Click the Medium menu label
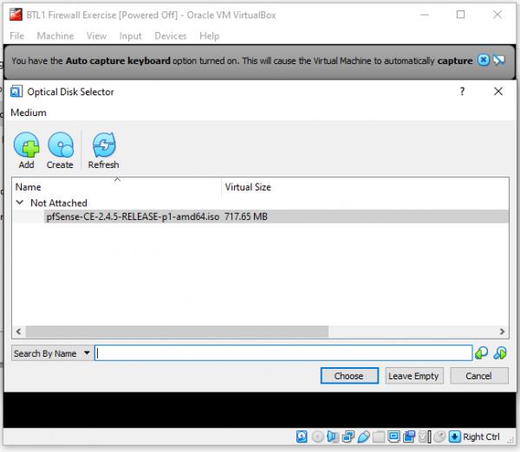Image resolution: width=520 pixels, height=452 pixels. click(x=29, y=113)
